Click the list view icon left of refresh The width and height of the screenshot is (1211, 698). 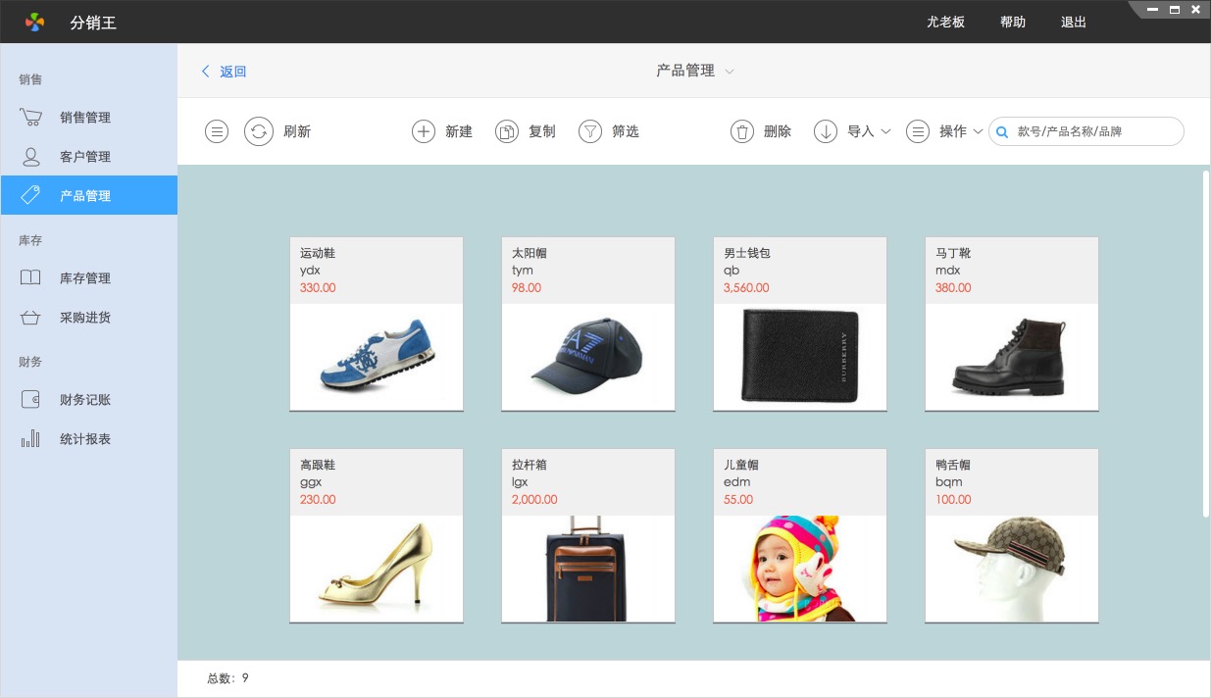217,131
